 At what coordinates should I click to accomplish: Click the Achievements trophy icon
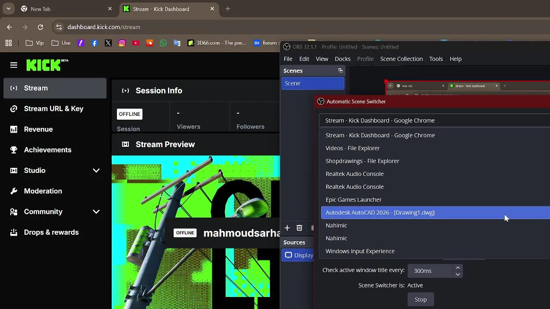point(14,150)
